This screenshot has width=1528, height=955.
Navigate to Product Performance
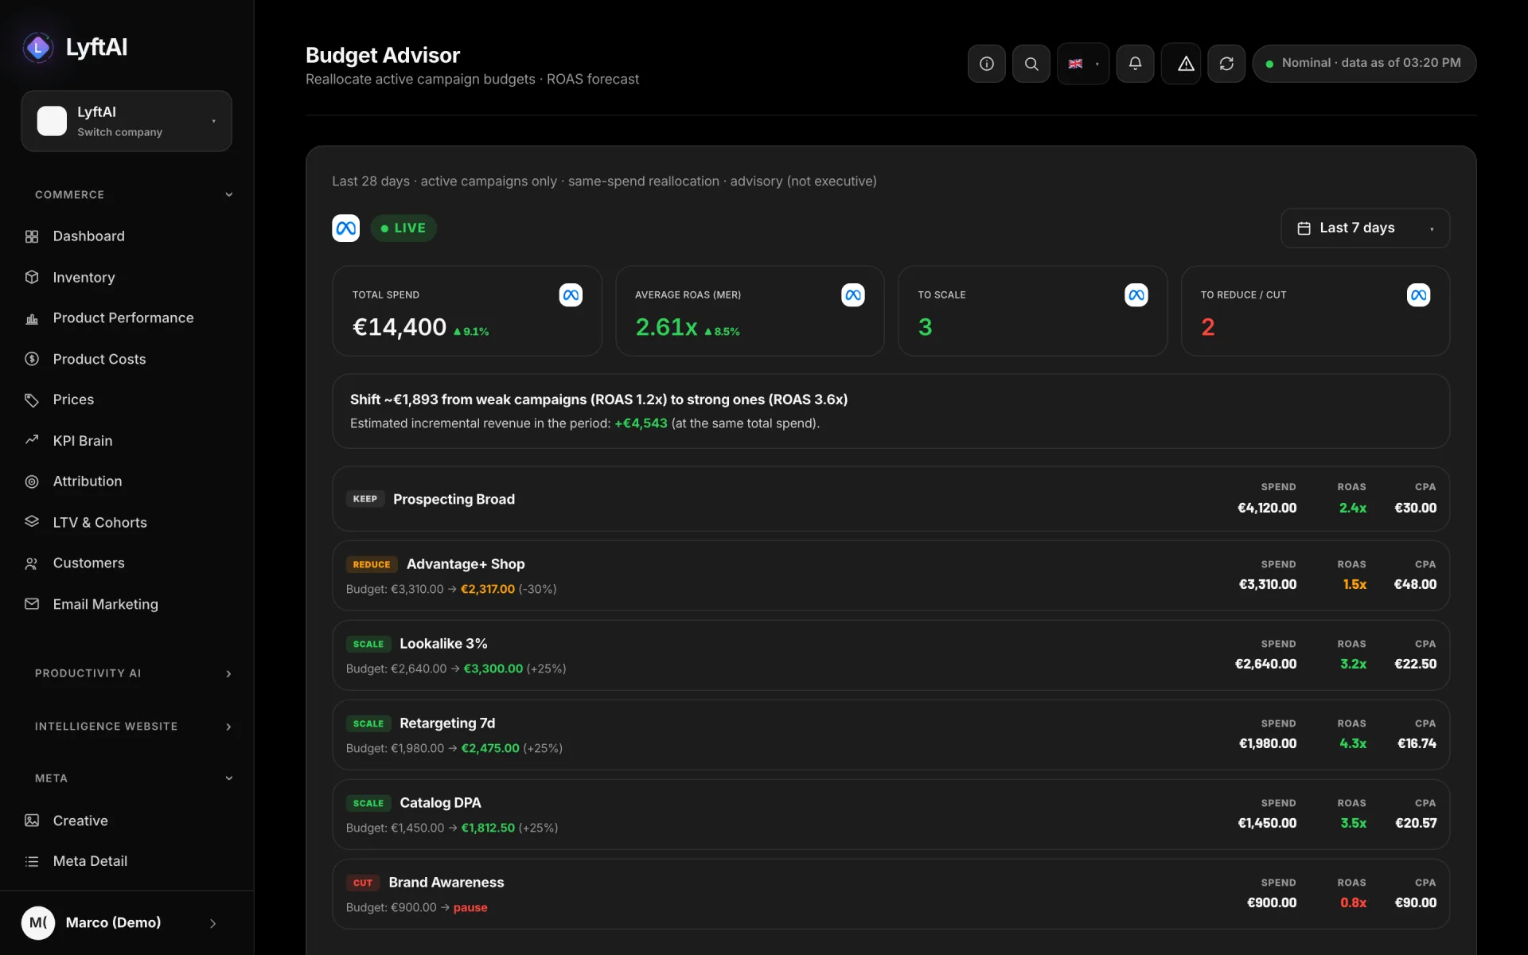tap(123, 318)
